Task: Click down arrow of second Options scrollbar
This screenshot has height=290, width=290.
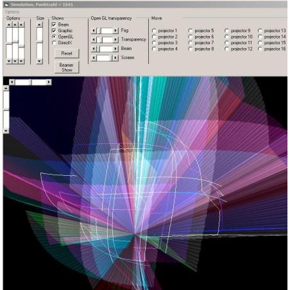Action: [x=15, y=61]
